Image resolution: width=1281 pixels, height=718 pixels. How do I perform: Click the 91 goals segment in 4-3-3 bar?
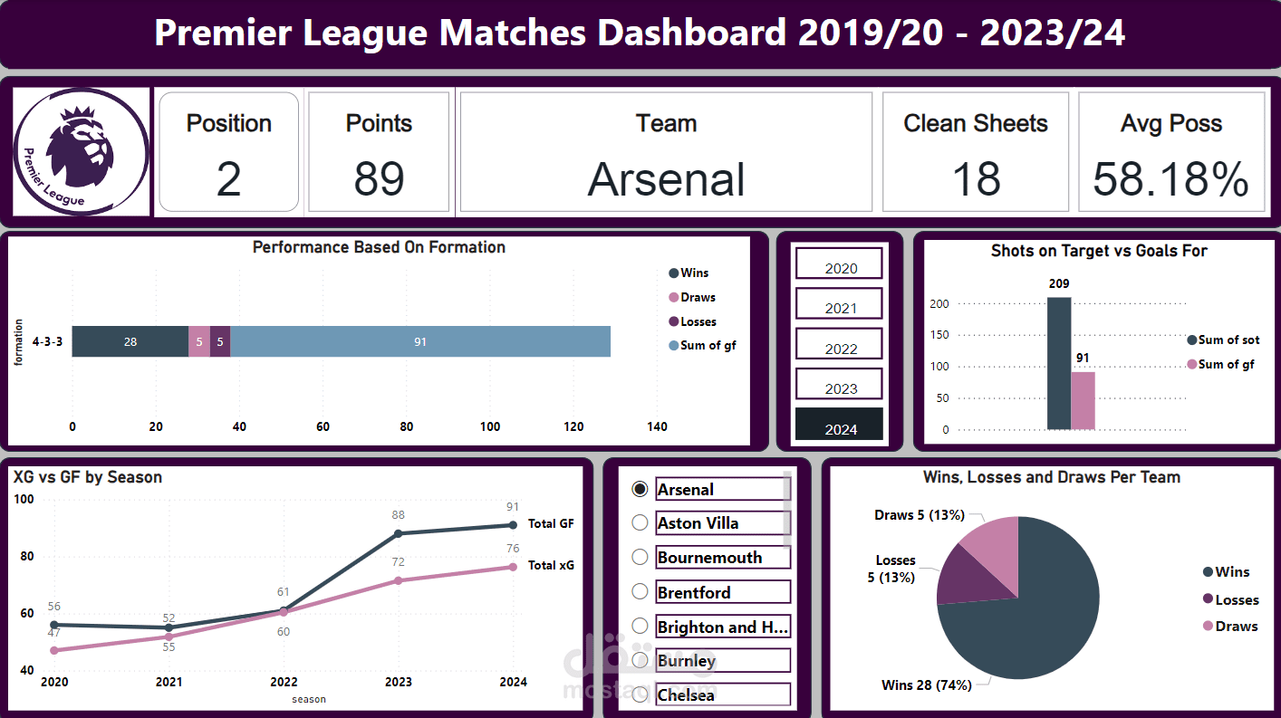(x=420, y=341)
